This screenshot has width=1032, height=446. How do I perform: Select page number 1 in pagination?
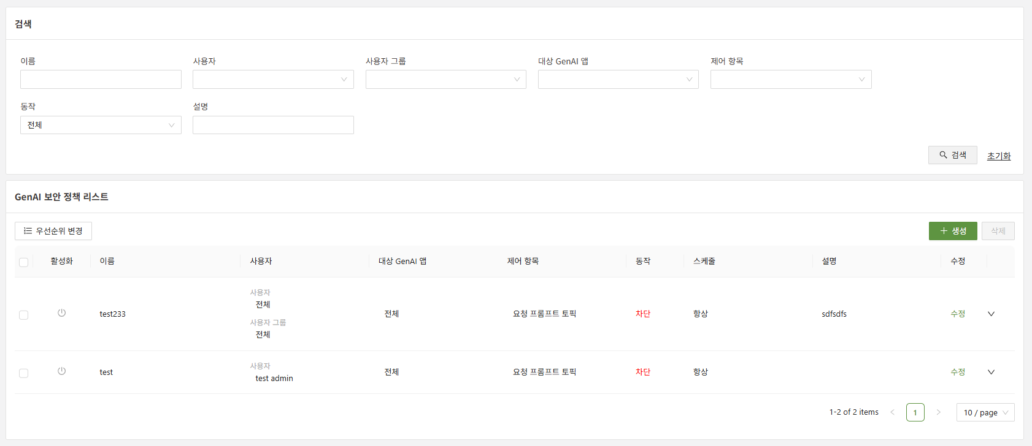pyautogui.click(x=915, y=412)
